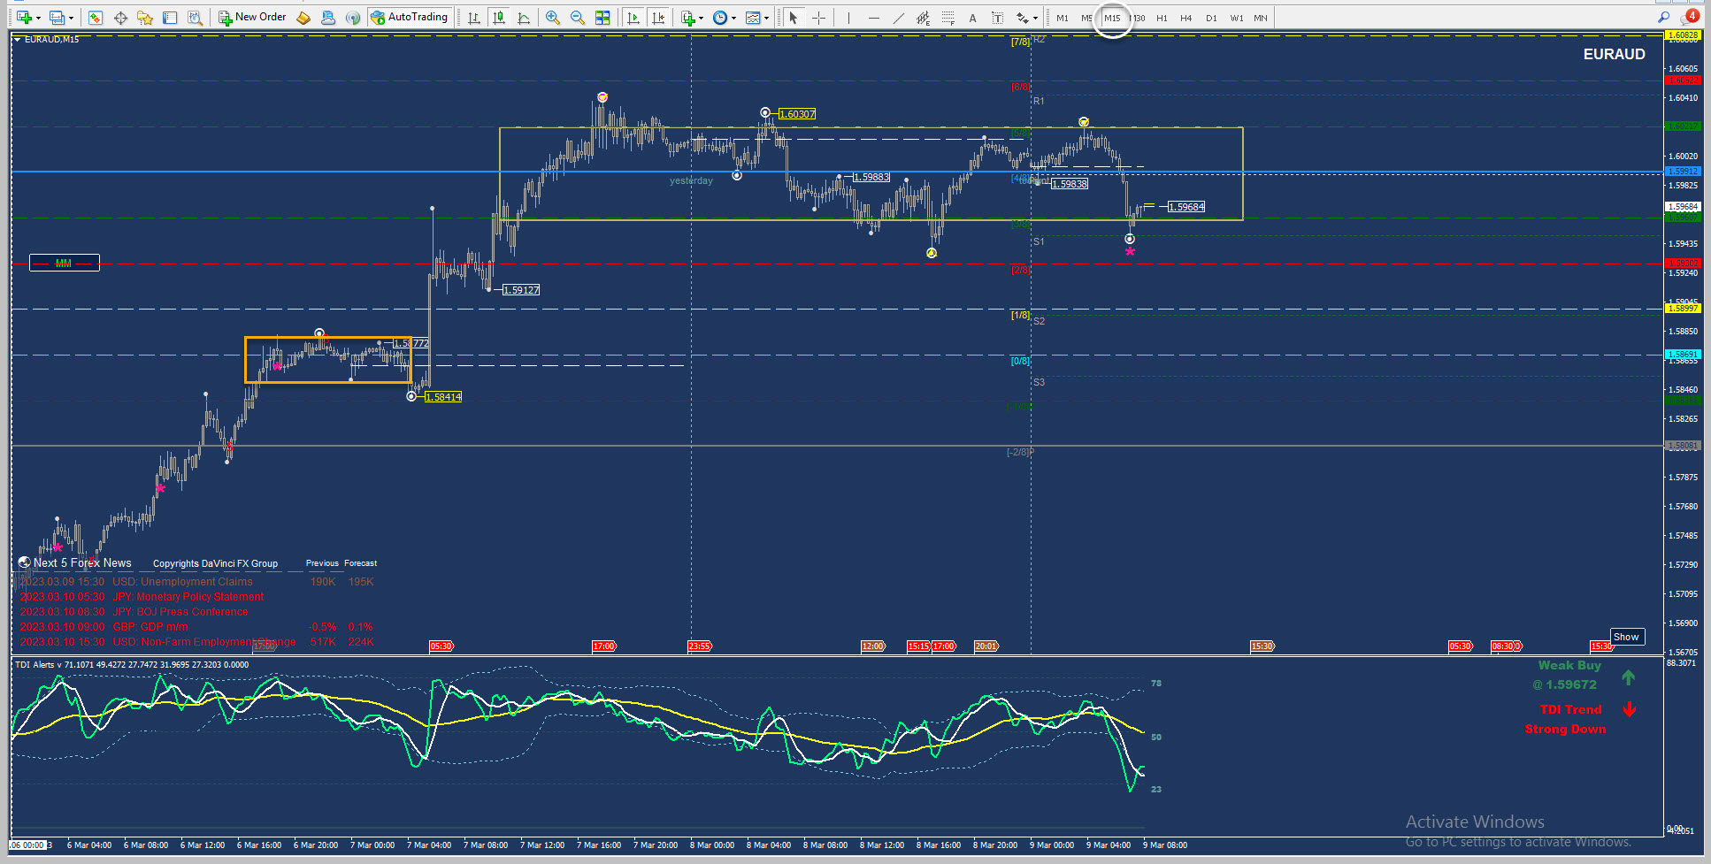Expand the arrows objects dropdown
The width and height of the screenshot is (1711, 864).
1035,18
